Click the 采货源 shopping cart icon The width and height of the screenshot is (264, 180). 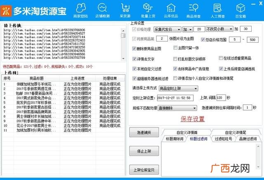125,10
